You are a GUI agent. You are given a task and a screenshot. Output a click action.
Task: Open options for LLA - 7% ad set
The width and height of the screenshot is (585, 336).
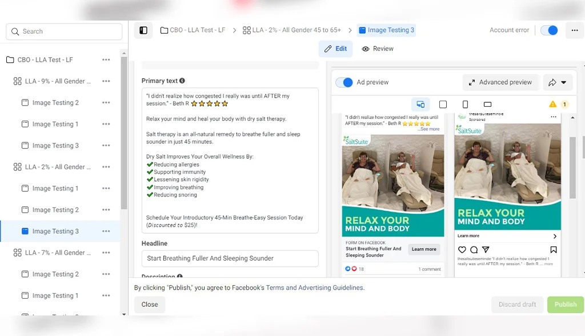click(x=106, y=253)
